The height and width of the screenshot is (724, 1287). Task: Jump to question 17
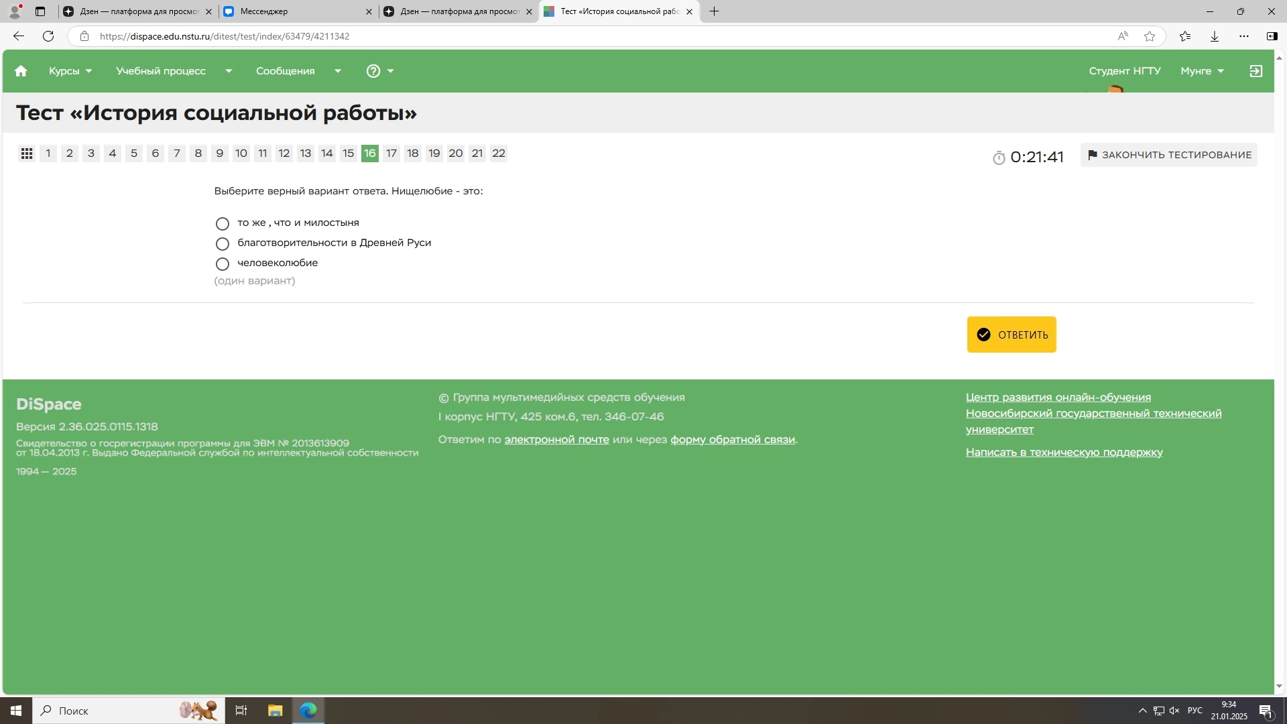pyautogui.click(x=391, y=154)
